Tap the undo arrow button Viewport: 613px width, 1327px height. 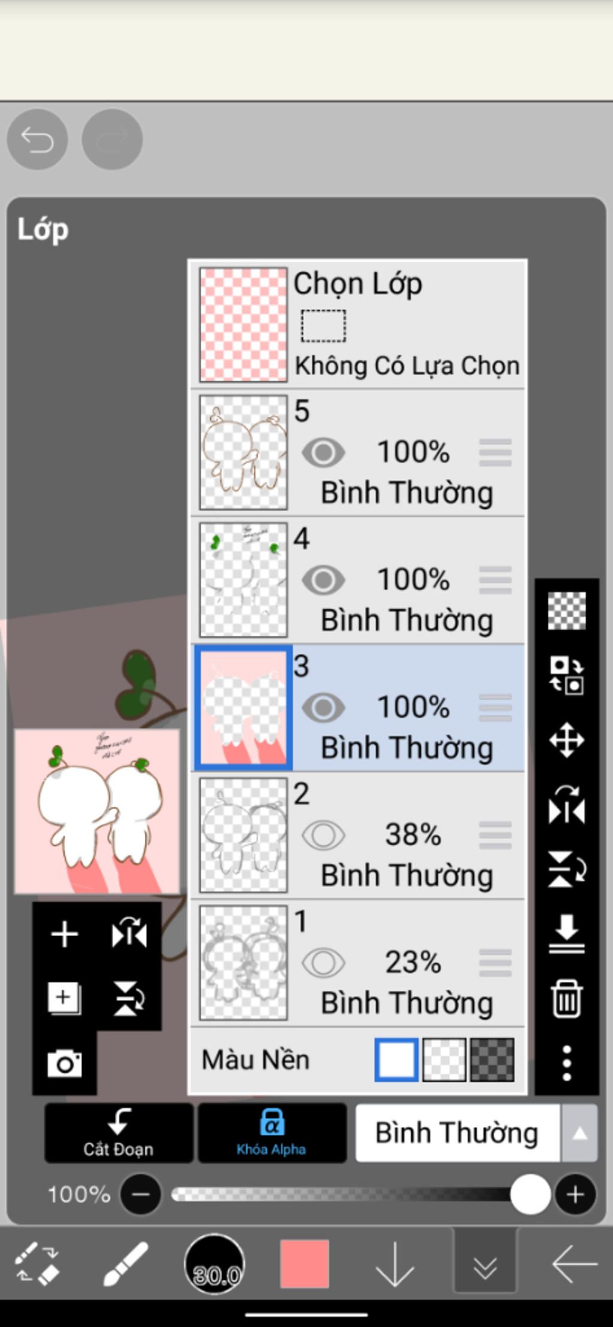click(x=37, y=139)
